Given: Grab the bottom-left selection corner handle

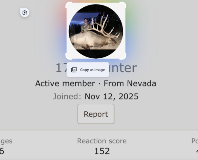Looking at the screenshot, I should 68,57.
